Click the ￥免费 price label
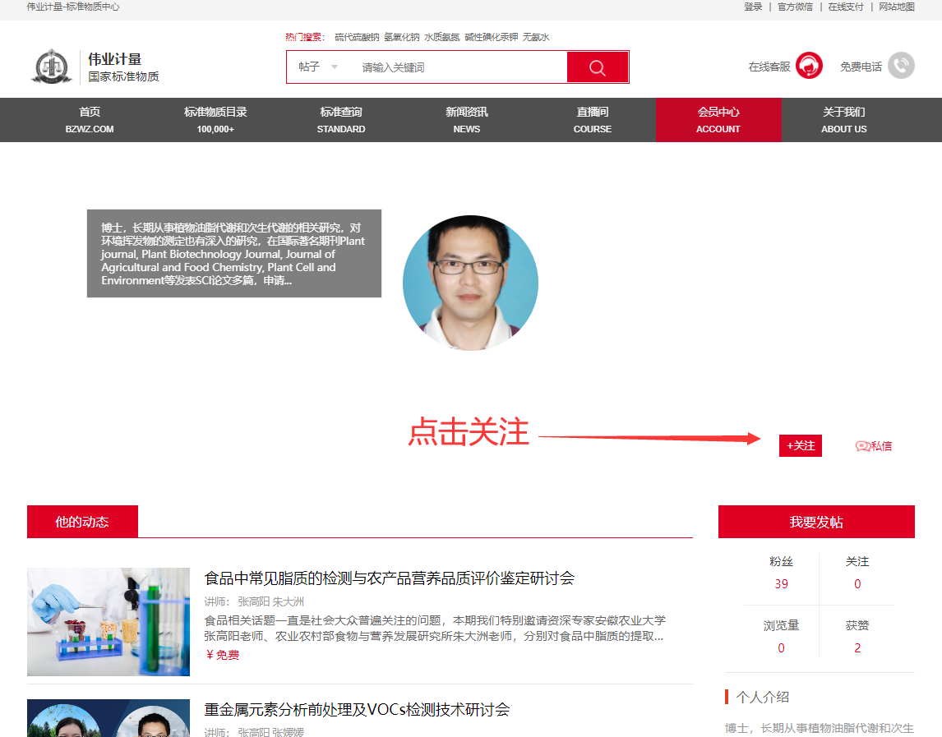The image size is (942, 737). (222, 655)
